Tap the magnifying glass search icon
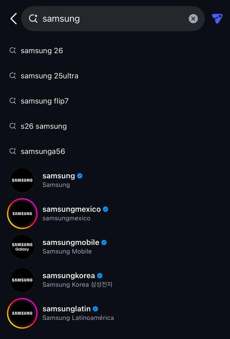Viewport: 230px width, 339px height. click(33, 18)
